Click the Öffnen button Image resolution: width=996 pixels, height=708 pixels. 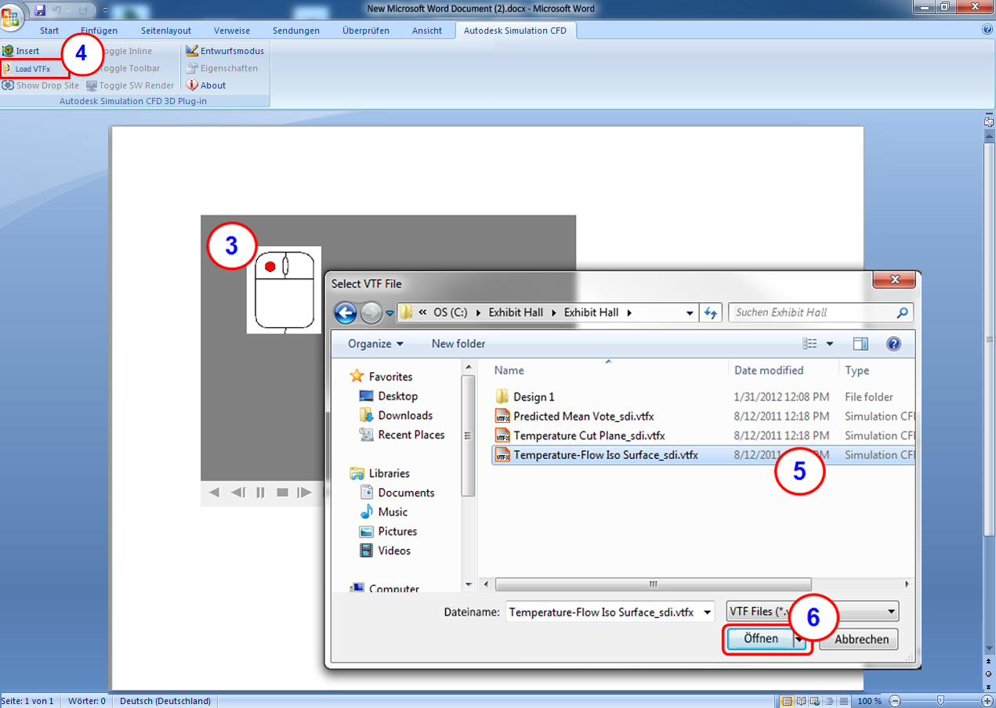coord(760,639)
